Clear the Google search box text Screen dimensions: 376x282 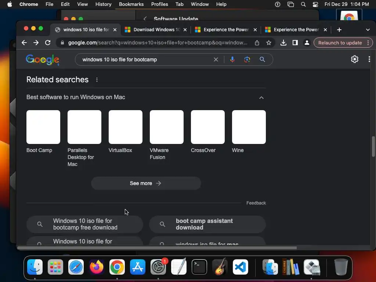point(216,59)
